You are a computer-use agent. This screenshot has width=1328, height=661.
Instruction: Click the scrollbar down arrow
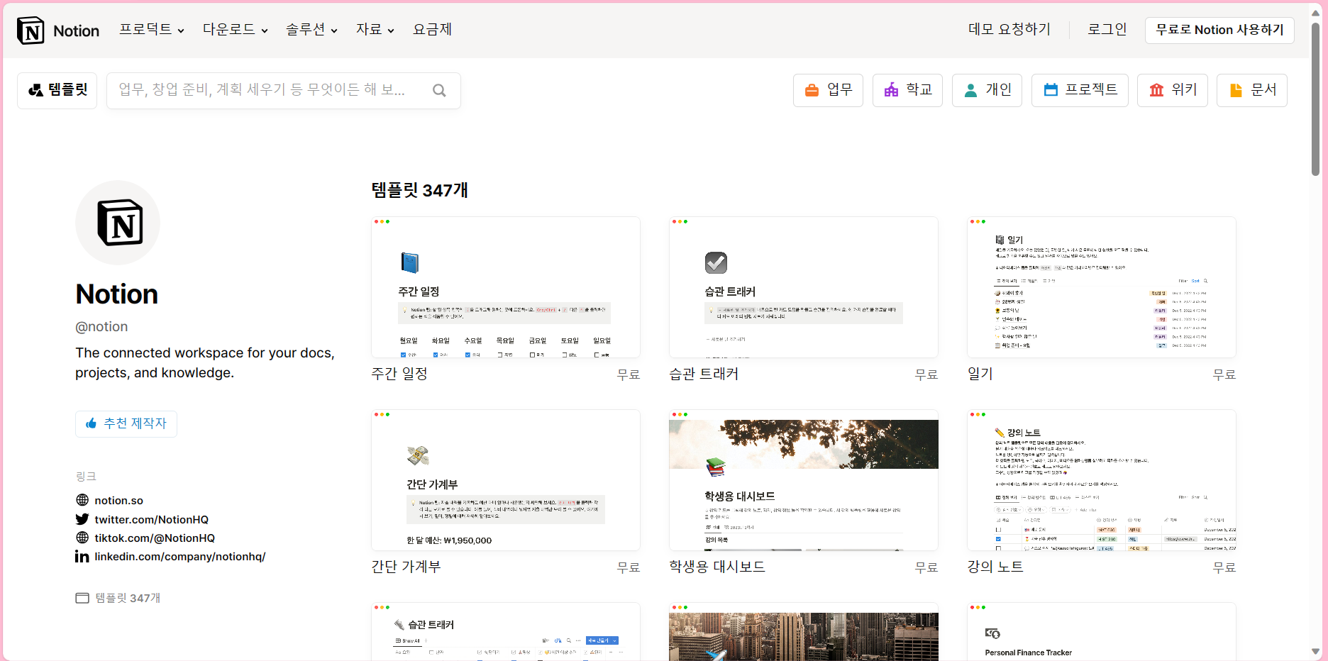click(x=1315, y=651)
